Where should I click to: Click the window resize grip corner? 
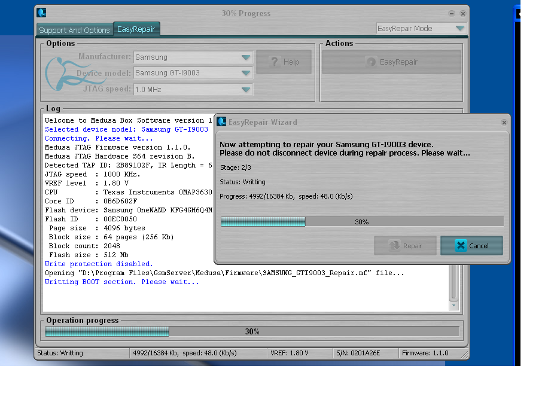(465, 355)
